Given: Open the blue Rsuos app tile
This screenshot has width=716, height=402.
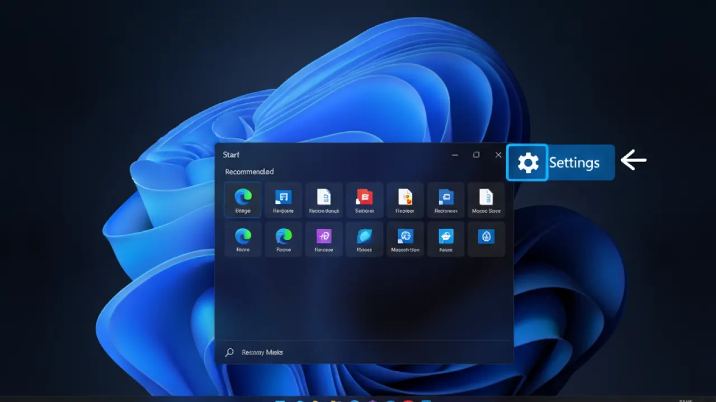Looking at the screenshot, I should 446,239.
